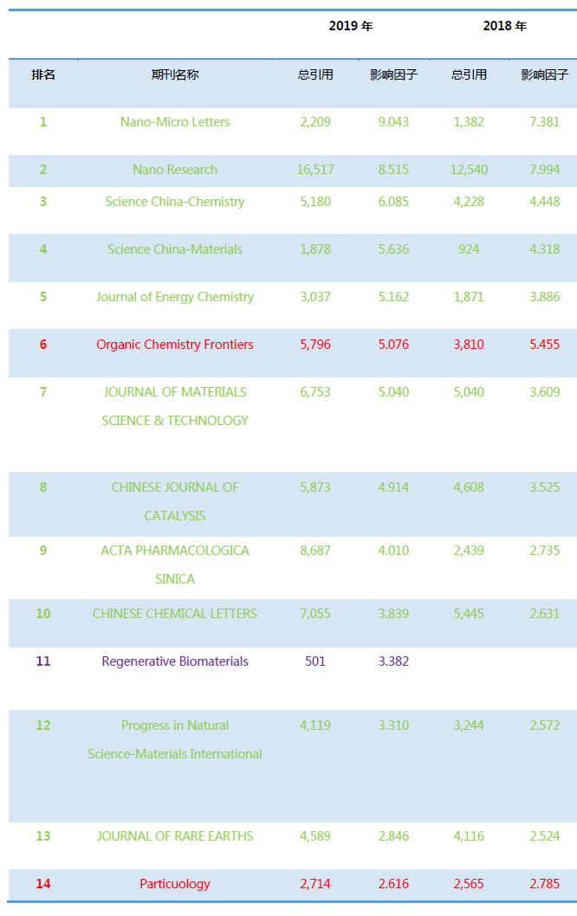Click the 期刊名称 column header
This screenshot has width=577, height=916.
pyautogui.click(x=175, y=74)
